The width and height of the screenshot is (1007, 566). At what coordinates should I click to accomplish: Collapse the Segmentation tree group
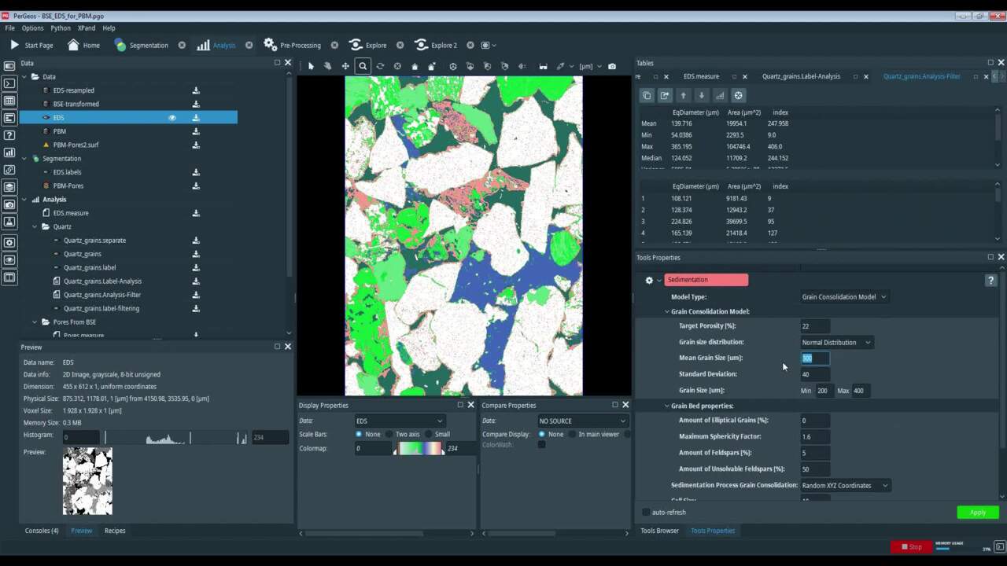point(24,159)
